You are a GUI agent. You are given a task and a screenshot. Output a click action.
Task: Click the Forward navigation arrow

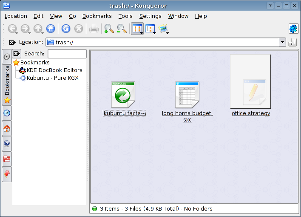[x=25, y=29]
